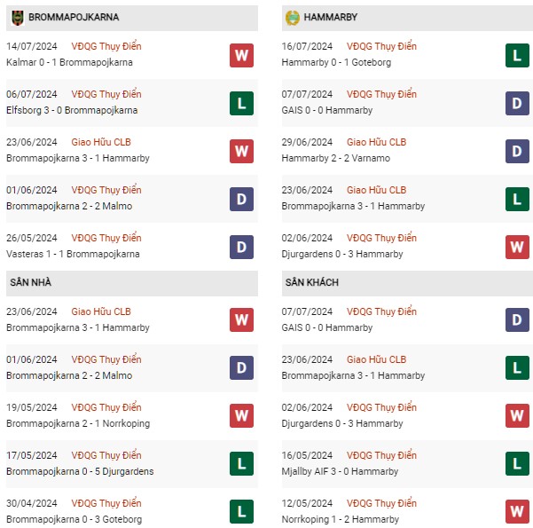Click W badge for Kalmar 0-1 Brommapojkarna
Viewport: 533px width, 528px height.
coord(241,55)
